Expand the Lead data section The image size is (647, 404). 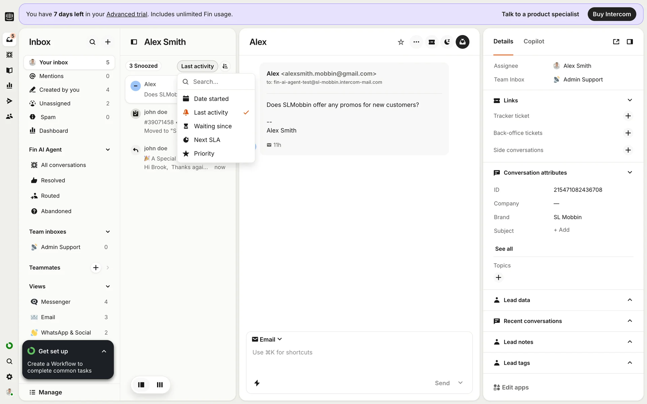coord(629,300)
